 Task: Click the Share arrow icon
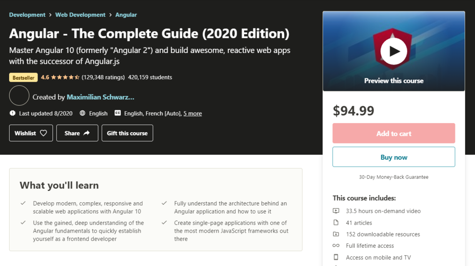(x=86, y=133)
